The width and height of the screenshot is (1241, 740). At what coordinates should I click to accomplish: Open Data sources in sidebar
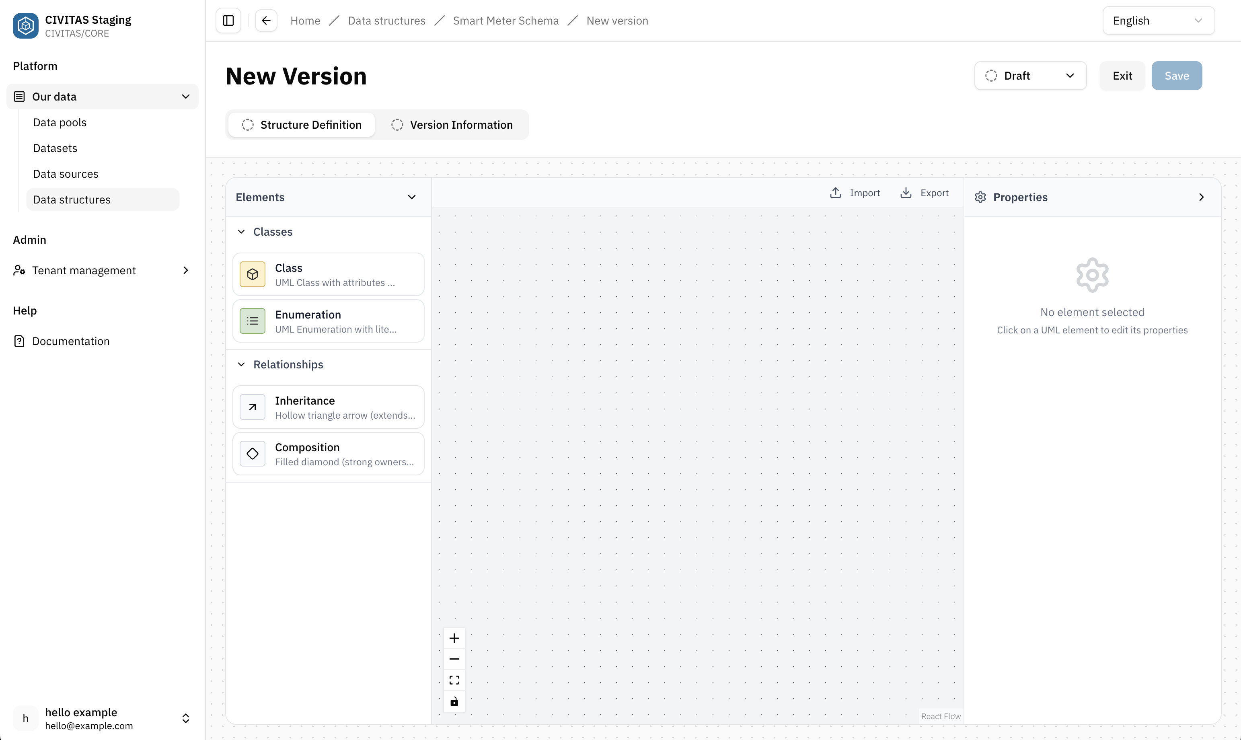pyautogui.click(x=103, y=173)
